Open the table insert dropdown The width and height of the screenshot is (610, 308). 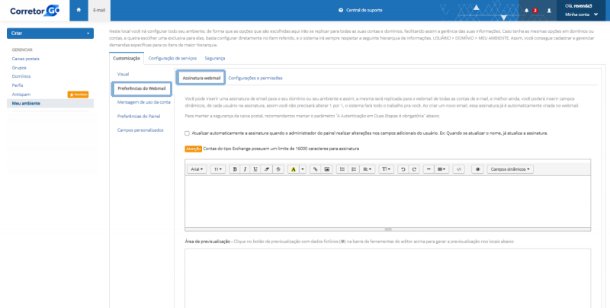pyautogui.click(x=441, y=169)
